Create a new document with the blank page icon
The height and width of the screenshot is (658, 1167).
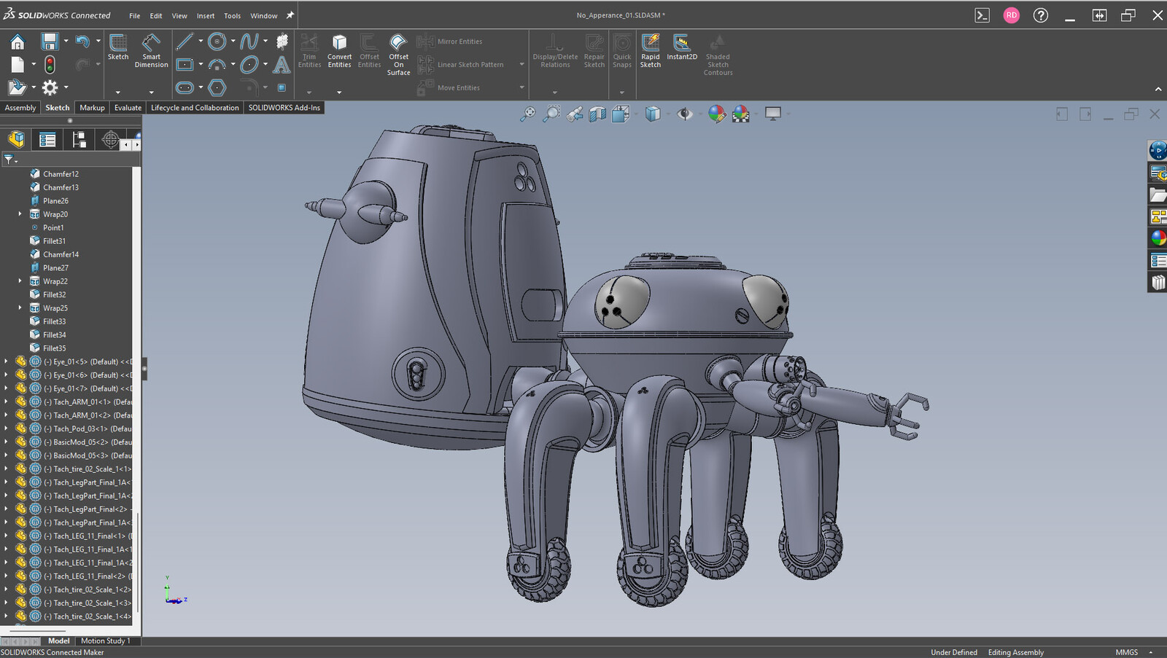[17, 65]
